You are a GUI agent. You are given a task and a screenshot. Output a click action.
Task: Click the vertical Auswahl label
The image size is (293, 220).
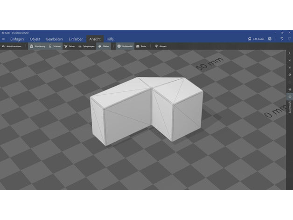click(x=290, y=107)
